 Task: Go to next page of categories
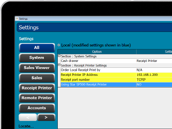click(x=46, y=117)
